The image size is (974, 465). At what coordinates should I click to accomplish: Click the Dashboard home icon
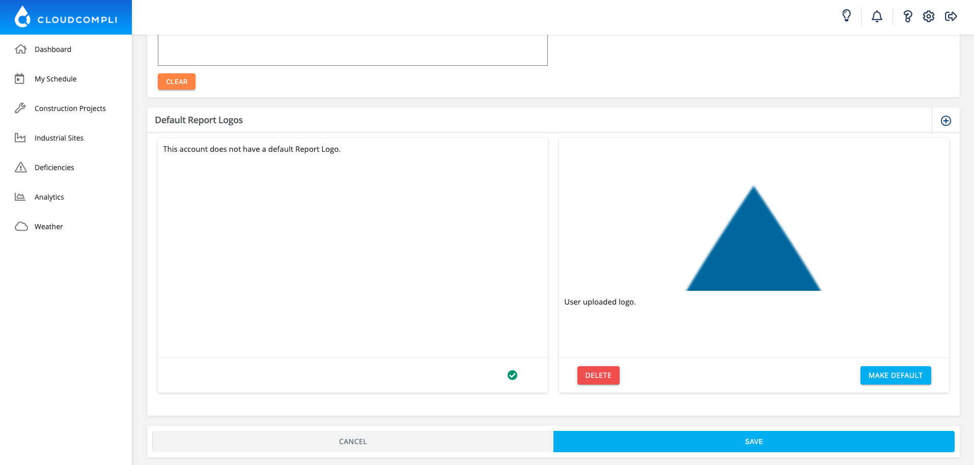pyautogui.click(x=20, y=49)
